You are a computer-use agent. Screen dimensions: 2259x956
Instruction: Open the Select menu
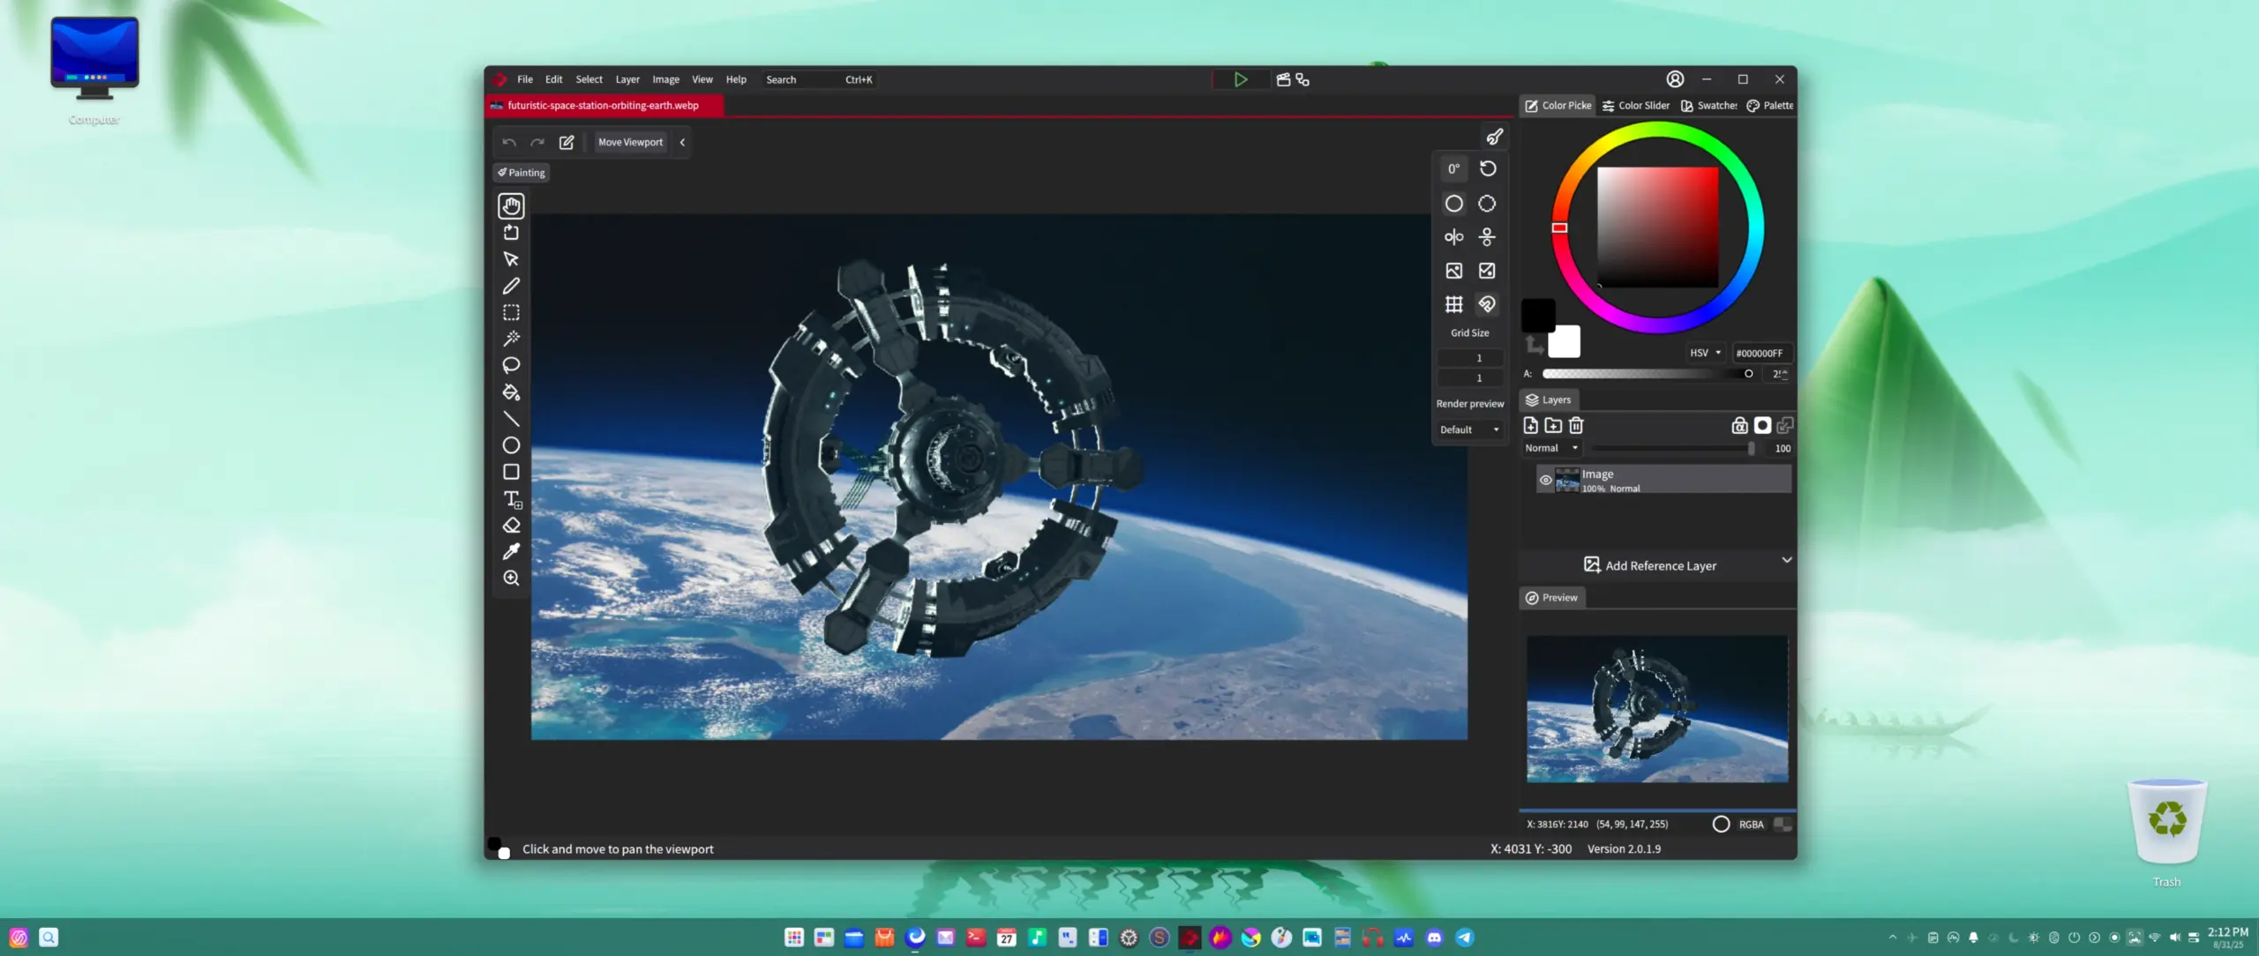coord(589,79)
